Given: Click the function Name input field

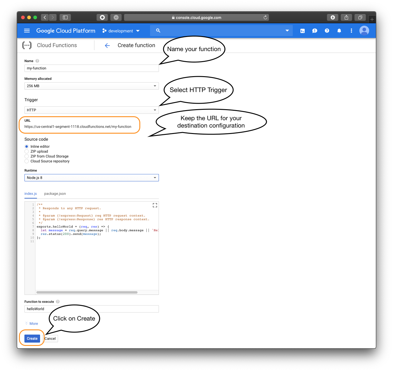Looking at the screenshot, I should coord(91,68).
